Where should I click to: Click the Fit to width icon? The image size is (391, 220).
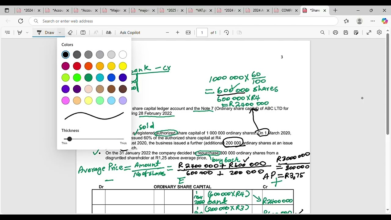point(188,32)
